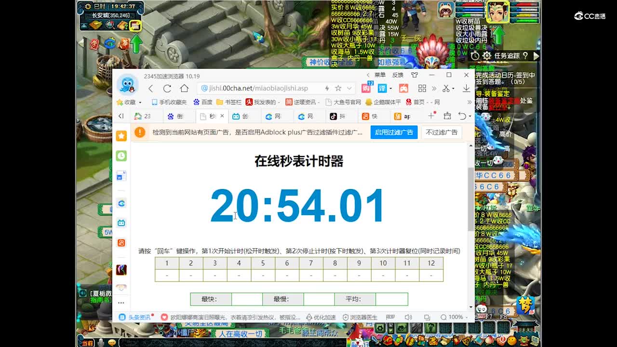Viewport: 617px width, 347px height.
Task: Open the 书签栏 bookmarks folder
Action: (x=229, y=102)
